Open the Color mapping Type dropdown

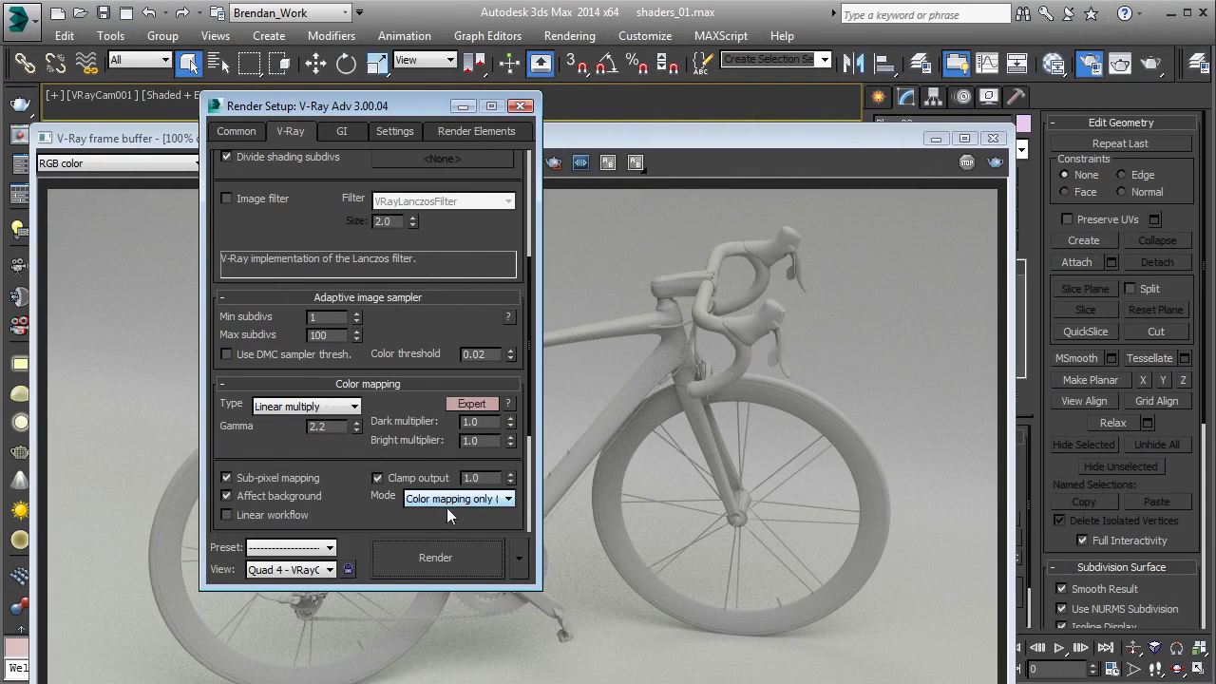306,407
